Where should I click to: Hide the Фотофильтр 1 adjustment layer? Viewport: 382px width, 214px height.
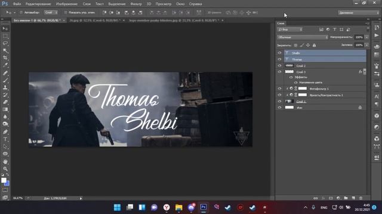[279, 89]
